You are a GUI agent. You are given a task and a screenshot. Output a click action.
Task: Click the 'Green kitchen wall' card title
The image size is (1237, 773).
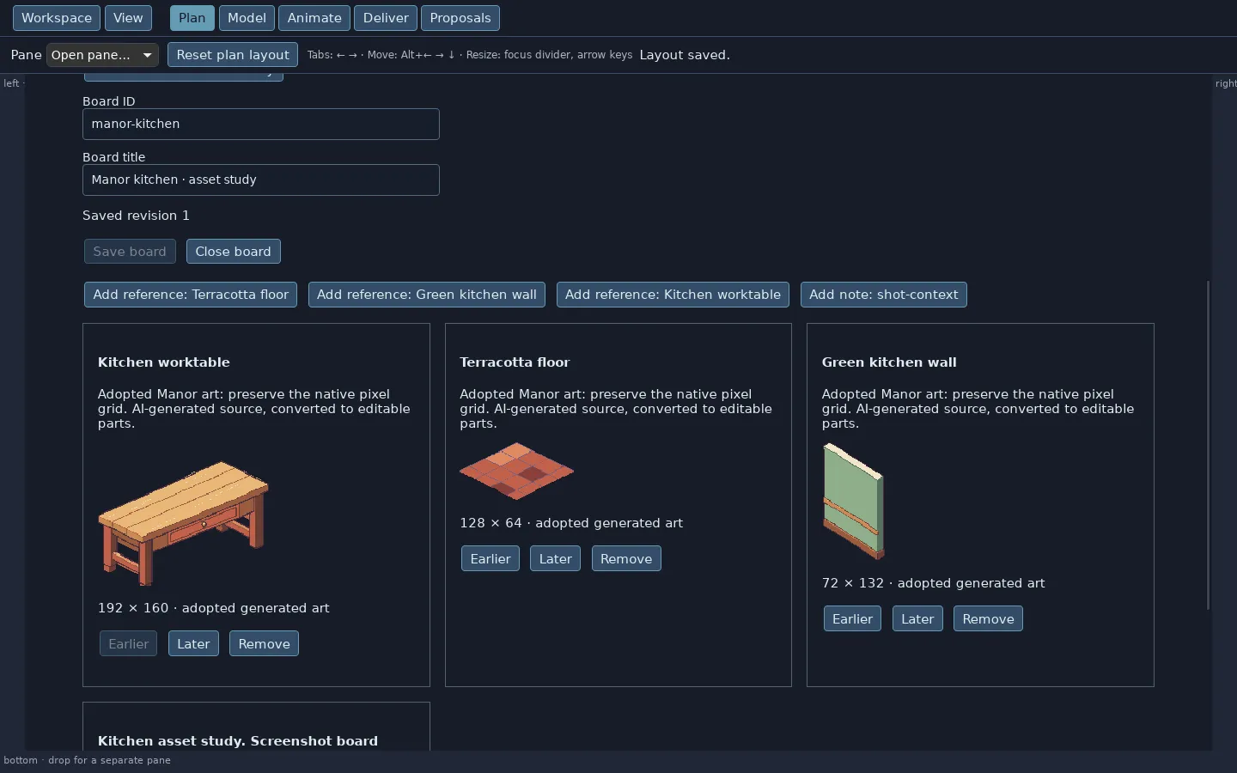coord(889,362)
